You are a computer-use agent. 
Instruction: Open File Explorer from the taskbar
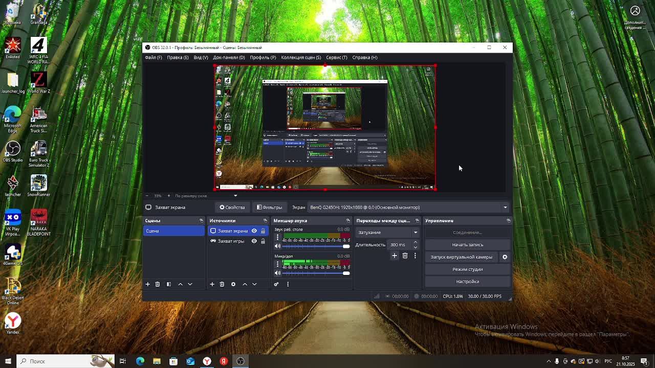point(157,361)
